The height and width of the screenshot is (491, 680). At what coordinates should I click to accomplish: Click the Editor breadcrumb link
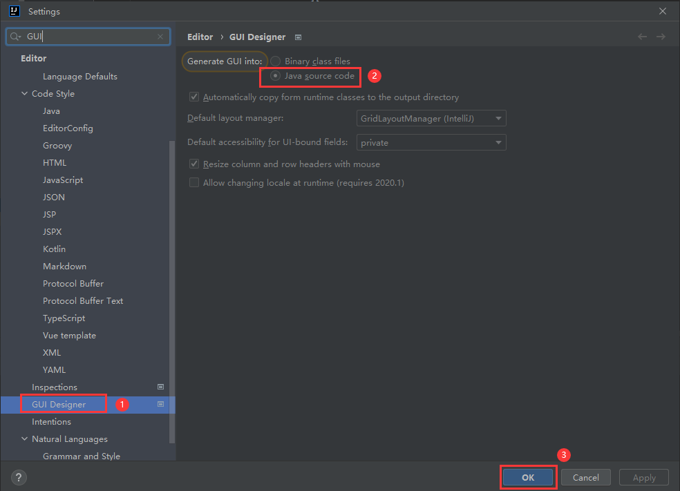tap(200, 37)
